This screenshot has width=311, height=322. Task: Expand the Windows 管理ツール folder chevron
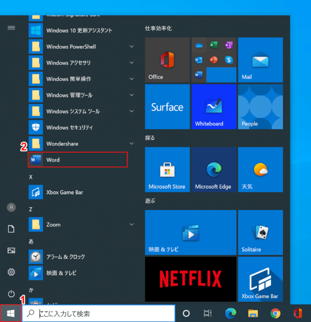[132, 95]
